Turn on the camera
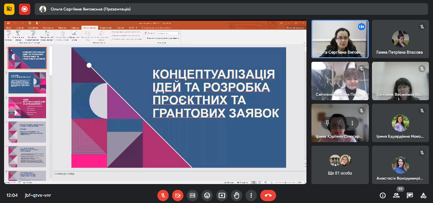Screen dimensions: 433x203 click(178, 195)
